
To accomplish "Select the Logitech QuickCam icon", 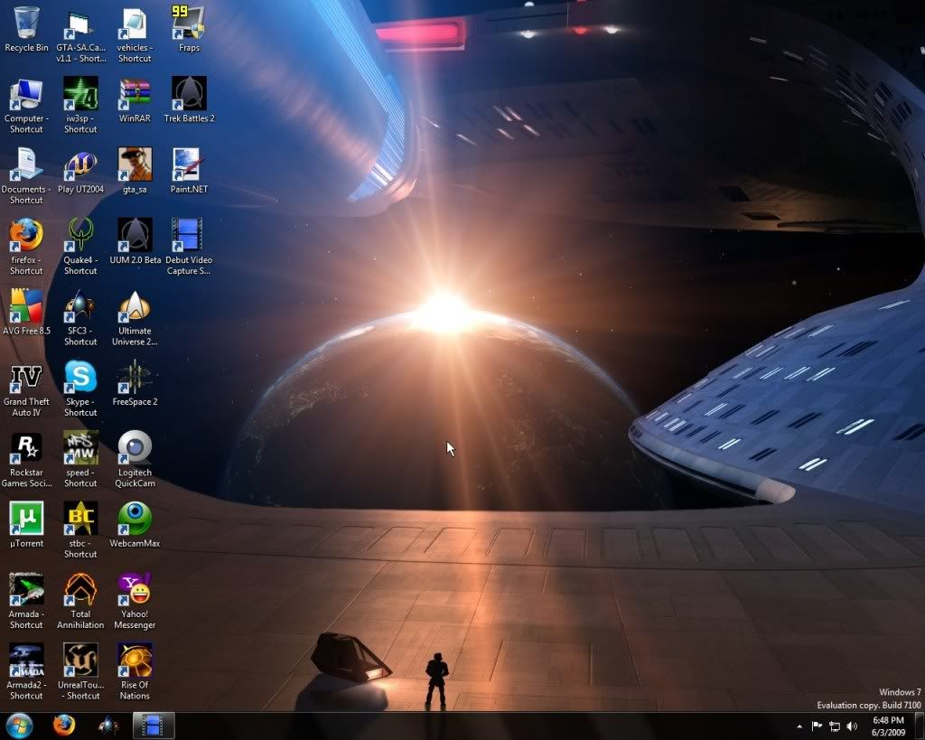I will (x=135, y=449).
